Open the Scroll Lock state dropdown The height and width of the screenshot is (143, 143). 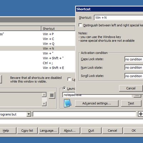pyautogui.click(x=134, y=76)
